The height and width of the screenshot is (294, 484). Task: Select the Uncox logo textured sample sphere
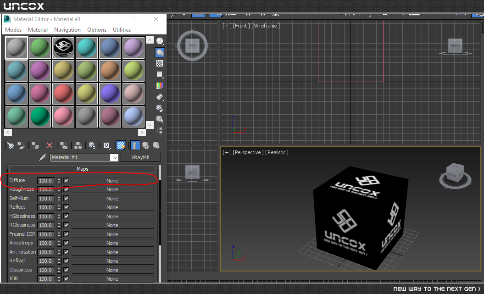coord(63,48)
